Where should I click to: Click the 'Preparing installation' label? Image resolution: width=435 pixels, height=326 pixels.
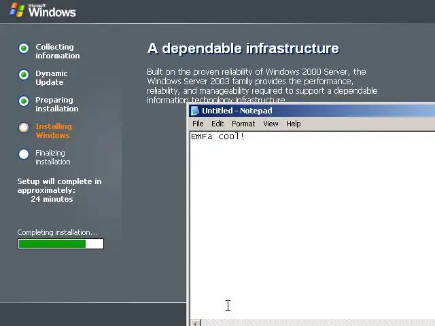pos(57,104)
